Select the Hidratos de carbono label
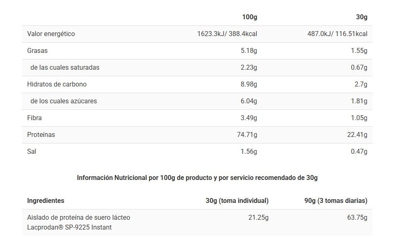404x239 pixels. [57, 84]
